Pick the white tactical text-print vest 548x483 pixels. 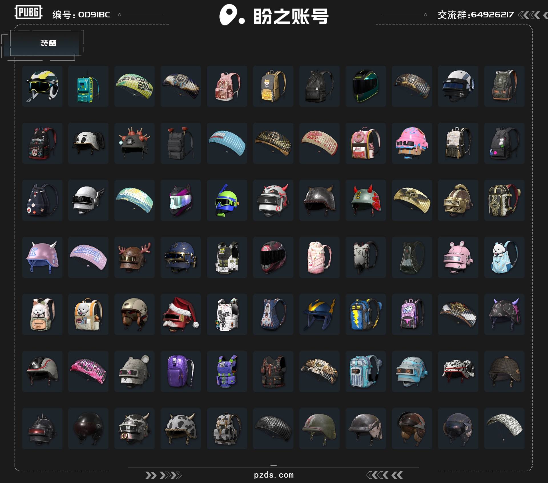[227, 314]
